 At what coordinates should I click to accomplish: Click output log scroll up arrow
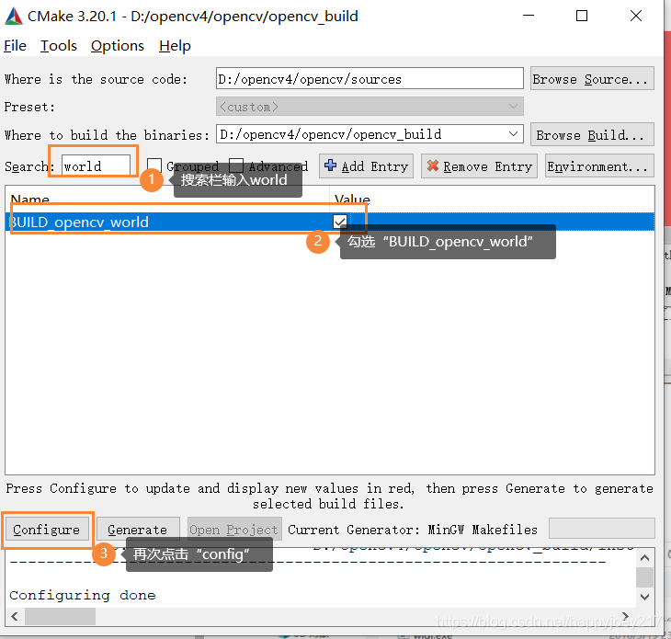pyautogui.click(x=644, y=558)
